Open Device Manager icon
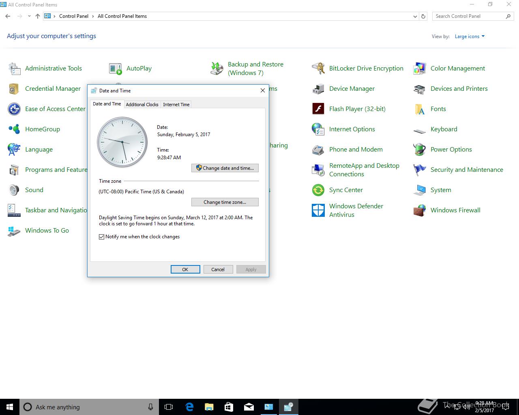This screenshot has width=519, height=415. (318, 89)
